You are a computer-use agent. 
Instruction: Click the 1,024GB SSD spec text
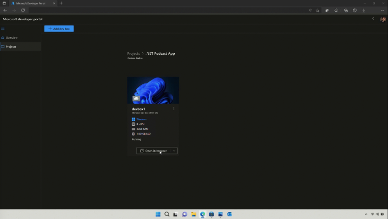(143, 134)
